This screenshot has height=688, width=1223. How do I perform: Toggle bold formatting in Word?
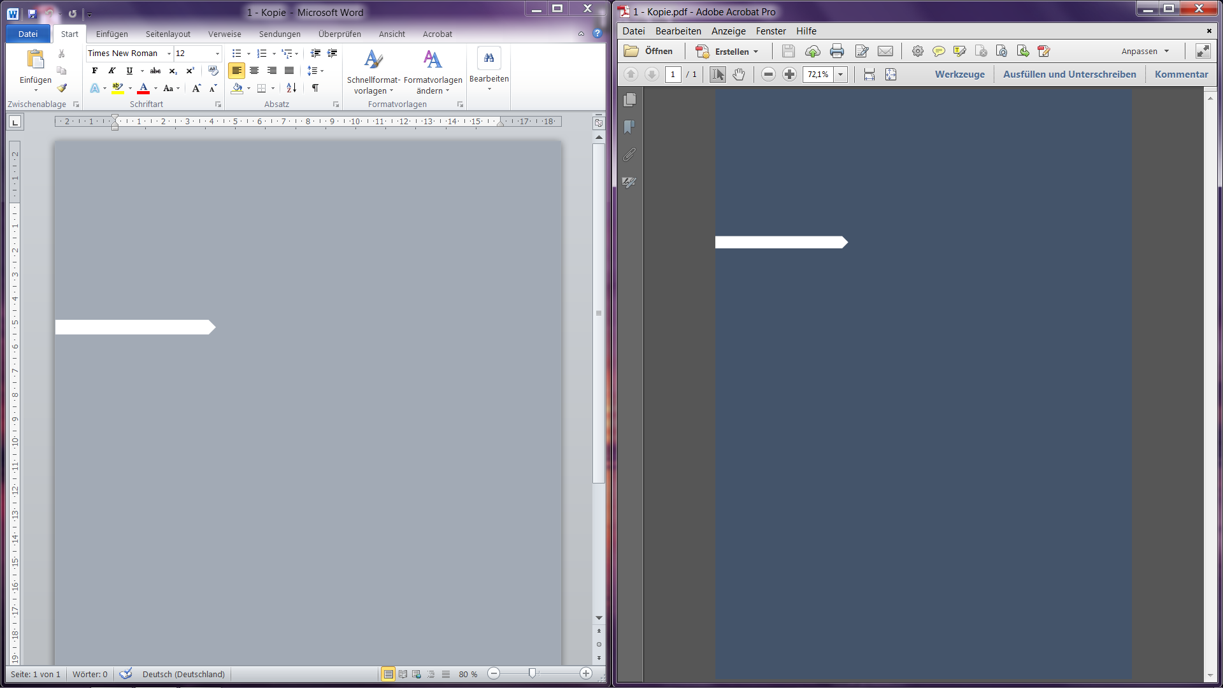click(94, 71)
